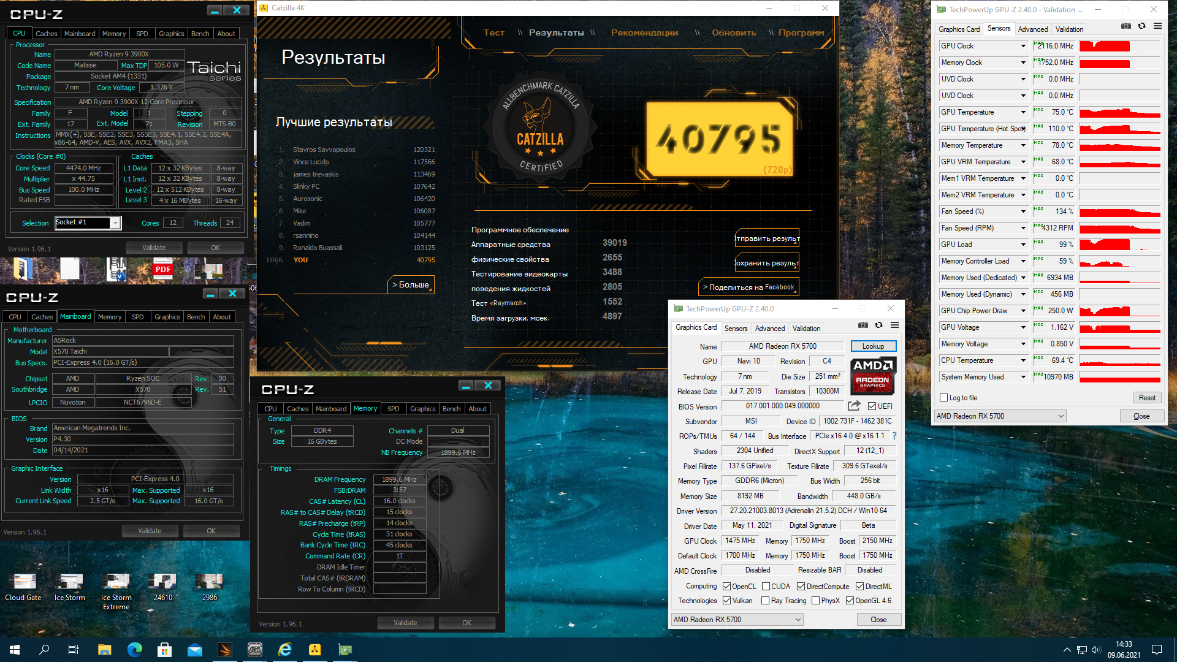This screenshot has width=1177, height=662.
Task: Open the GPU Voltage sensor dropdown
Action: [1023, 327]
